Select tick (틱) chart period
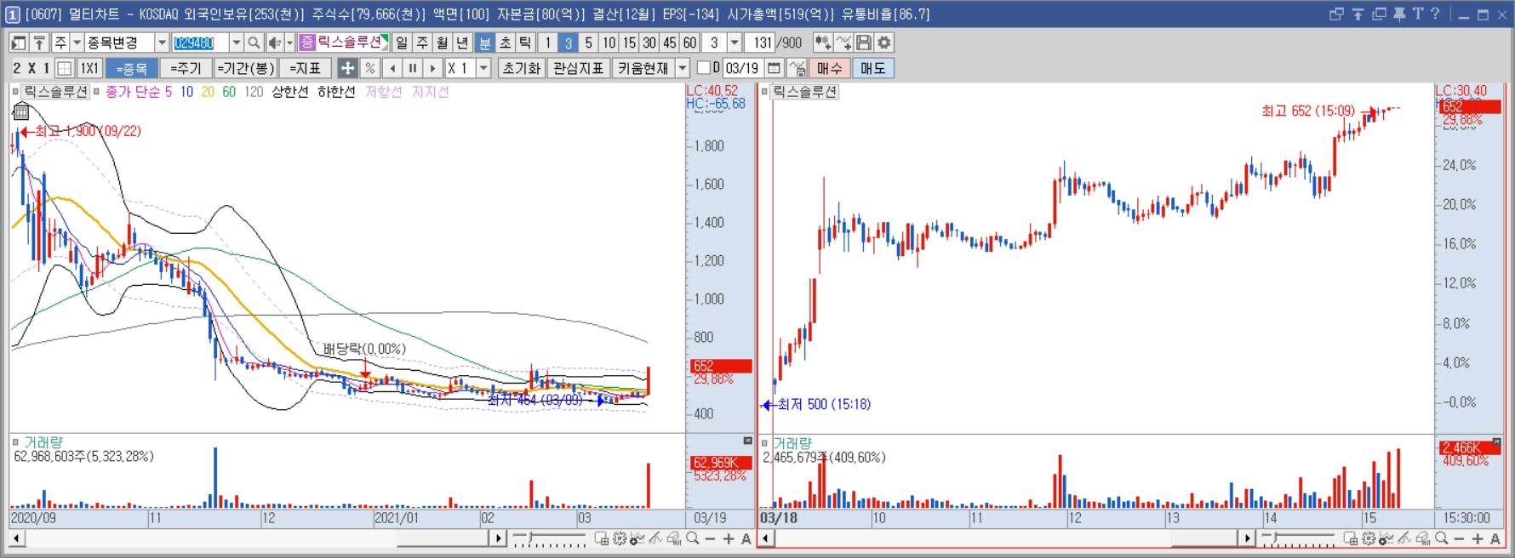The width and height of the screenshot is (1515, 558). 525,43
